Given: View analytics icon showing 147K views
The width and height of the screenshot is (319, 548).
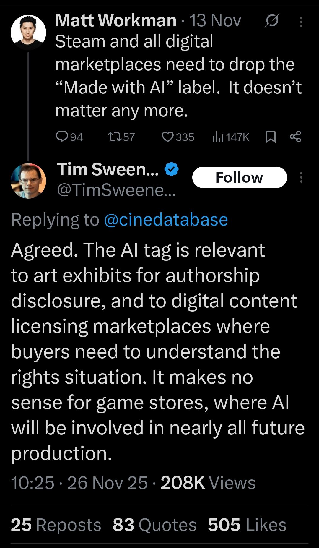Looking at the screenshot, I should point(217,137).
